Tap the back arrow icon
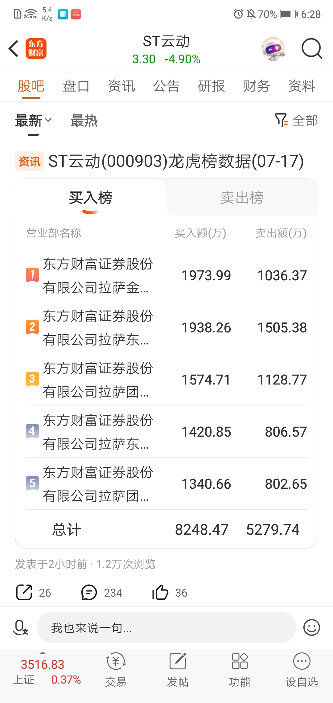Screen dimensions: 333x703 [14, 49]
